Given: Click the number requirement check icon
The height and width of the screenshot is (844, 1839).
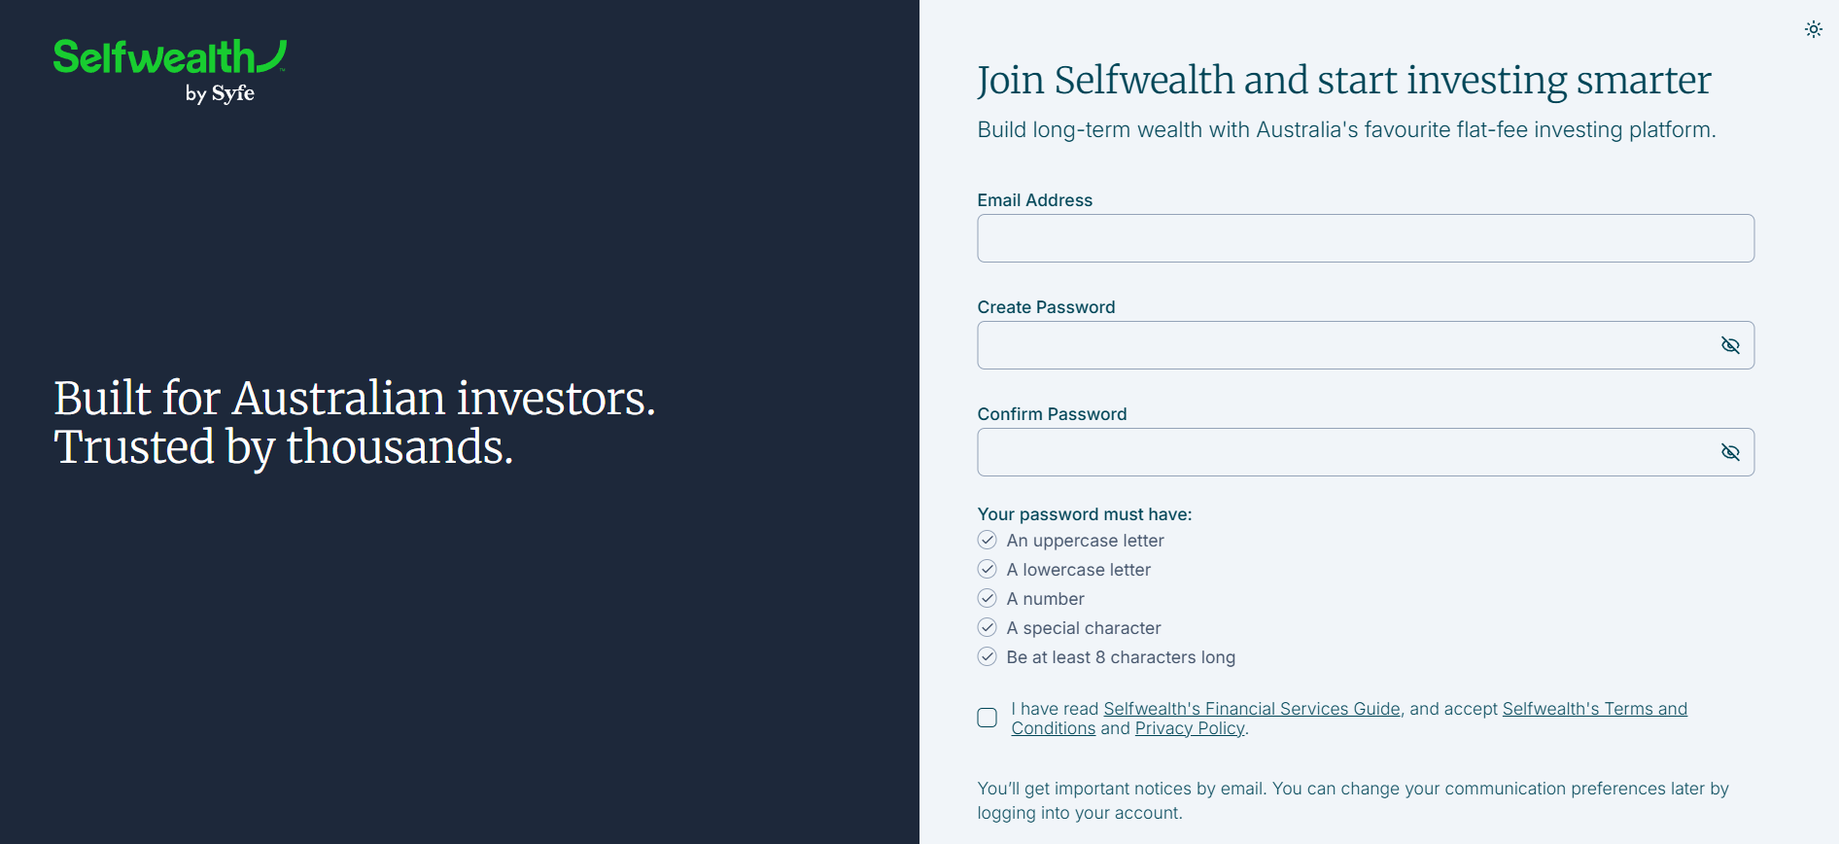Looking at the screenshot, I should pyautogui.click(x=988, y=598).
